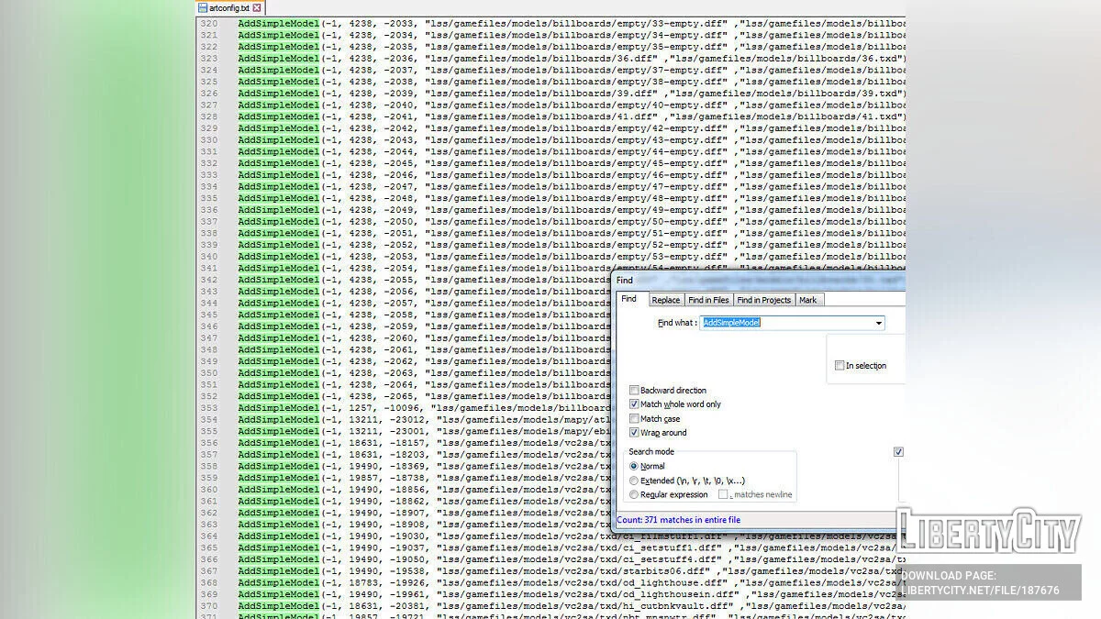The width and height of the screenshot is (1101, 619).
Task: Click the Find tab in dialog
Action: pyautogui.click(x=628, y=299)
